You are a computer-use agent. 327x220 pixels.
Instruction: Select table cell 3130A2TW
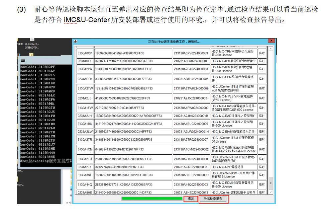coord(85,88)
